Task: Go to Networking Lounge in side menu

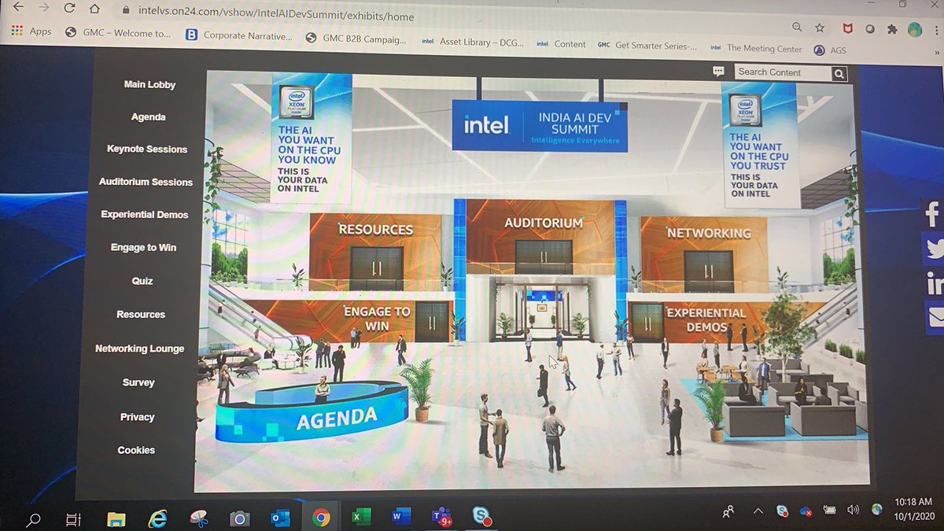Action: tap(139, 348)
